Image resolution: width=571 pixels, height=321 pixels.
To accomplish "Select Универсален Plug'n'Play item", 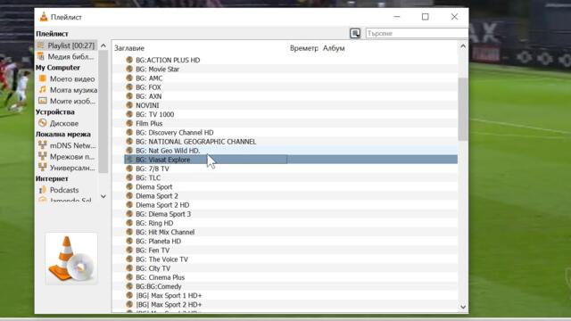I will point(67,168).
